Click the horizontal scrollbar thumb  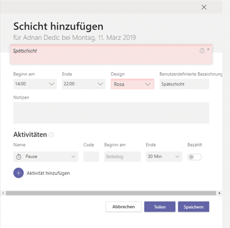(111, 193)
